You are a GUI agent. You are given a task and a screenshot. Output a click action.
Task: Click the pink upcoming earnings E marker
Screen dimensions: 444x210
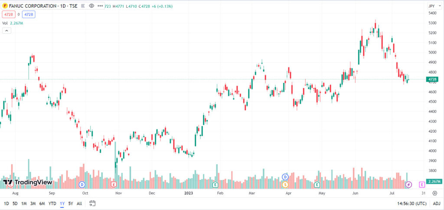[x=422, y=185]
